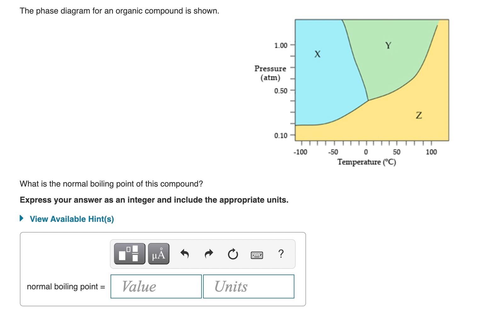Open the Units entry dropdown field
Screen dimensions: 483x312
tap(248, 286)
